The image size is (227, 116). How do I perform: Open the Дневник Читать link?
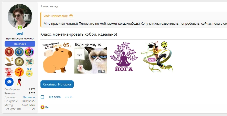point(29,97)
